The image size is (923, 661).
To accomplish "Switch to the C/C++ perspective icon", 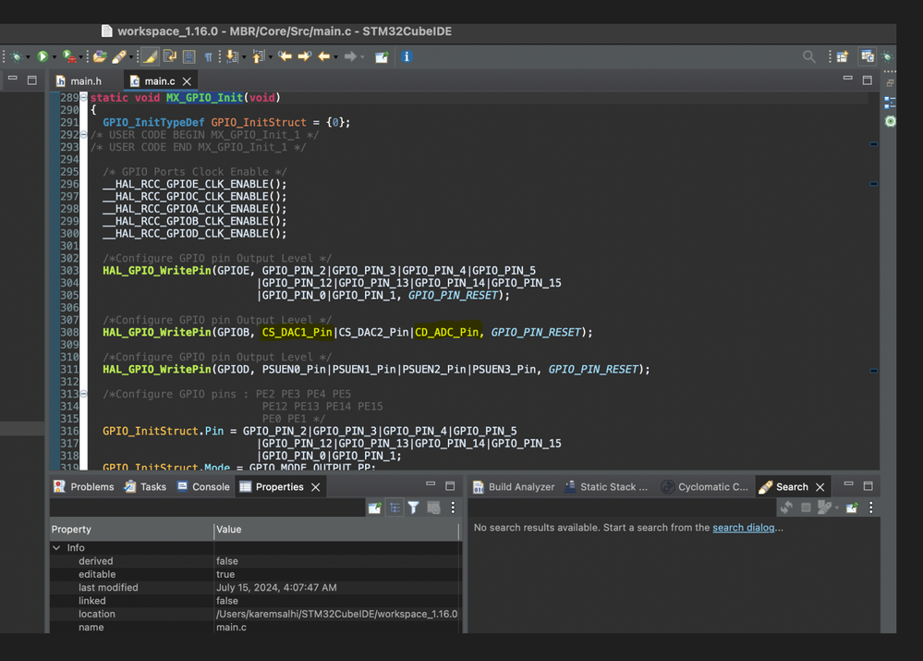I will pyautogui.click(x=867, y=57).
